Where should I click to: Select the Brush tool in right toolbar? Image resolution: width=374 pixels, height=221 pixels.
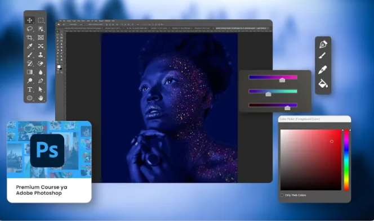(x=322, y=56)
